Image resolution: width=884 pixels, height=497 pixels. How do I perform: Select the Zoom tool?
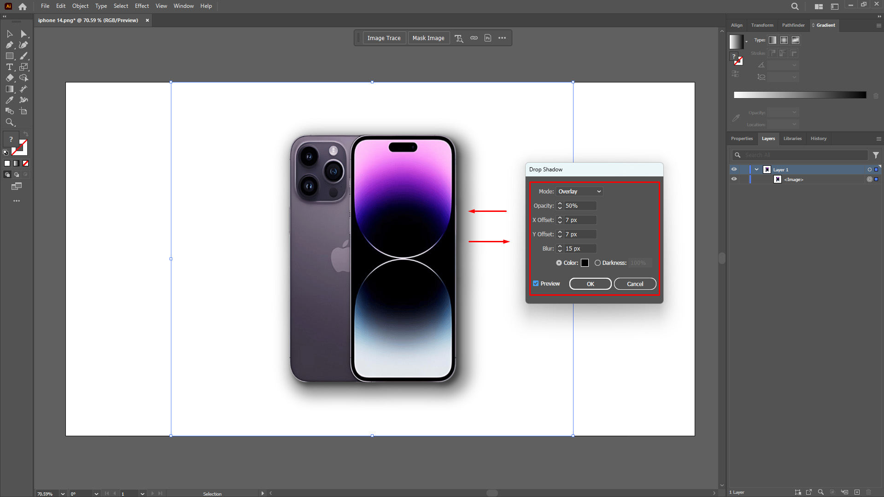pos(10,122)
